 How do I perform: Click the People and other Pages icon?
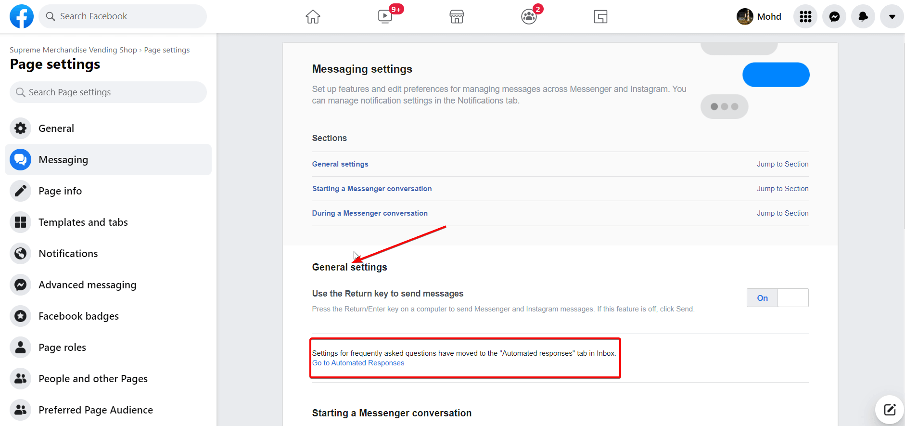(x=20, y=379)
